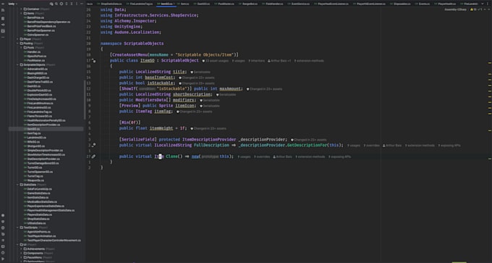Switch to the EventService.cs editor tab
The width and height of the screenshot is (492, 263).
point(299,4)
